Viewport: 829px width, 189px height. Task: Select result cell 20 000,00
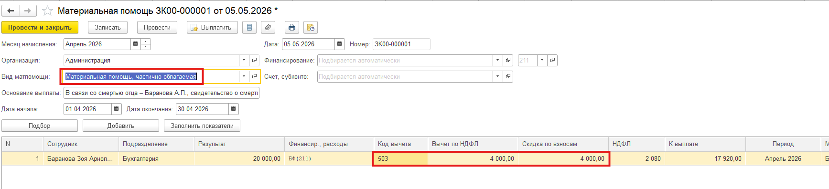click(x=239, y=158)
